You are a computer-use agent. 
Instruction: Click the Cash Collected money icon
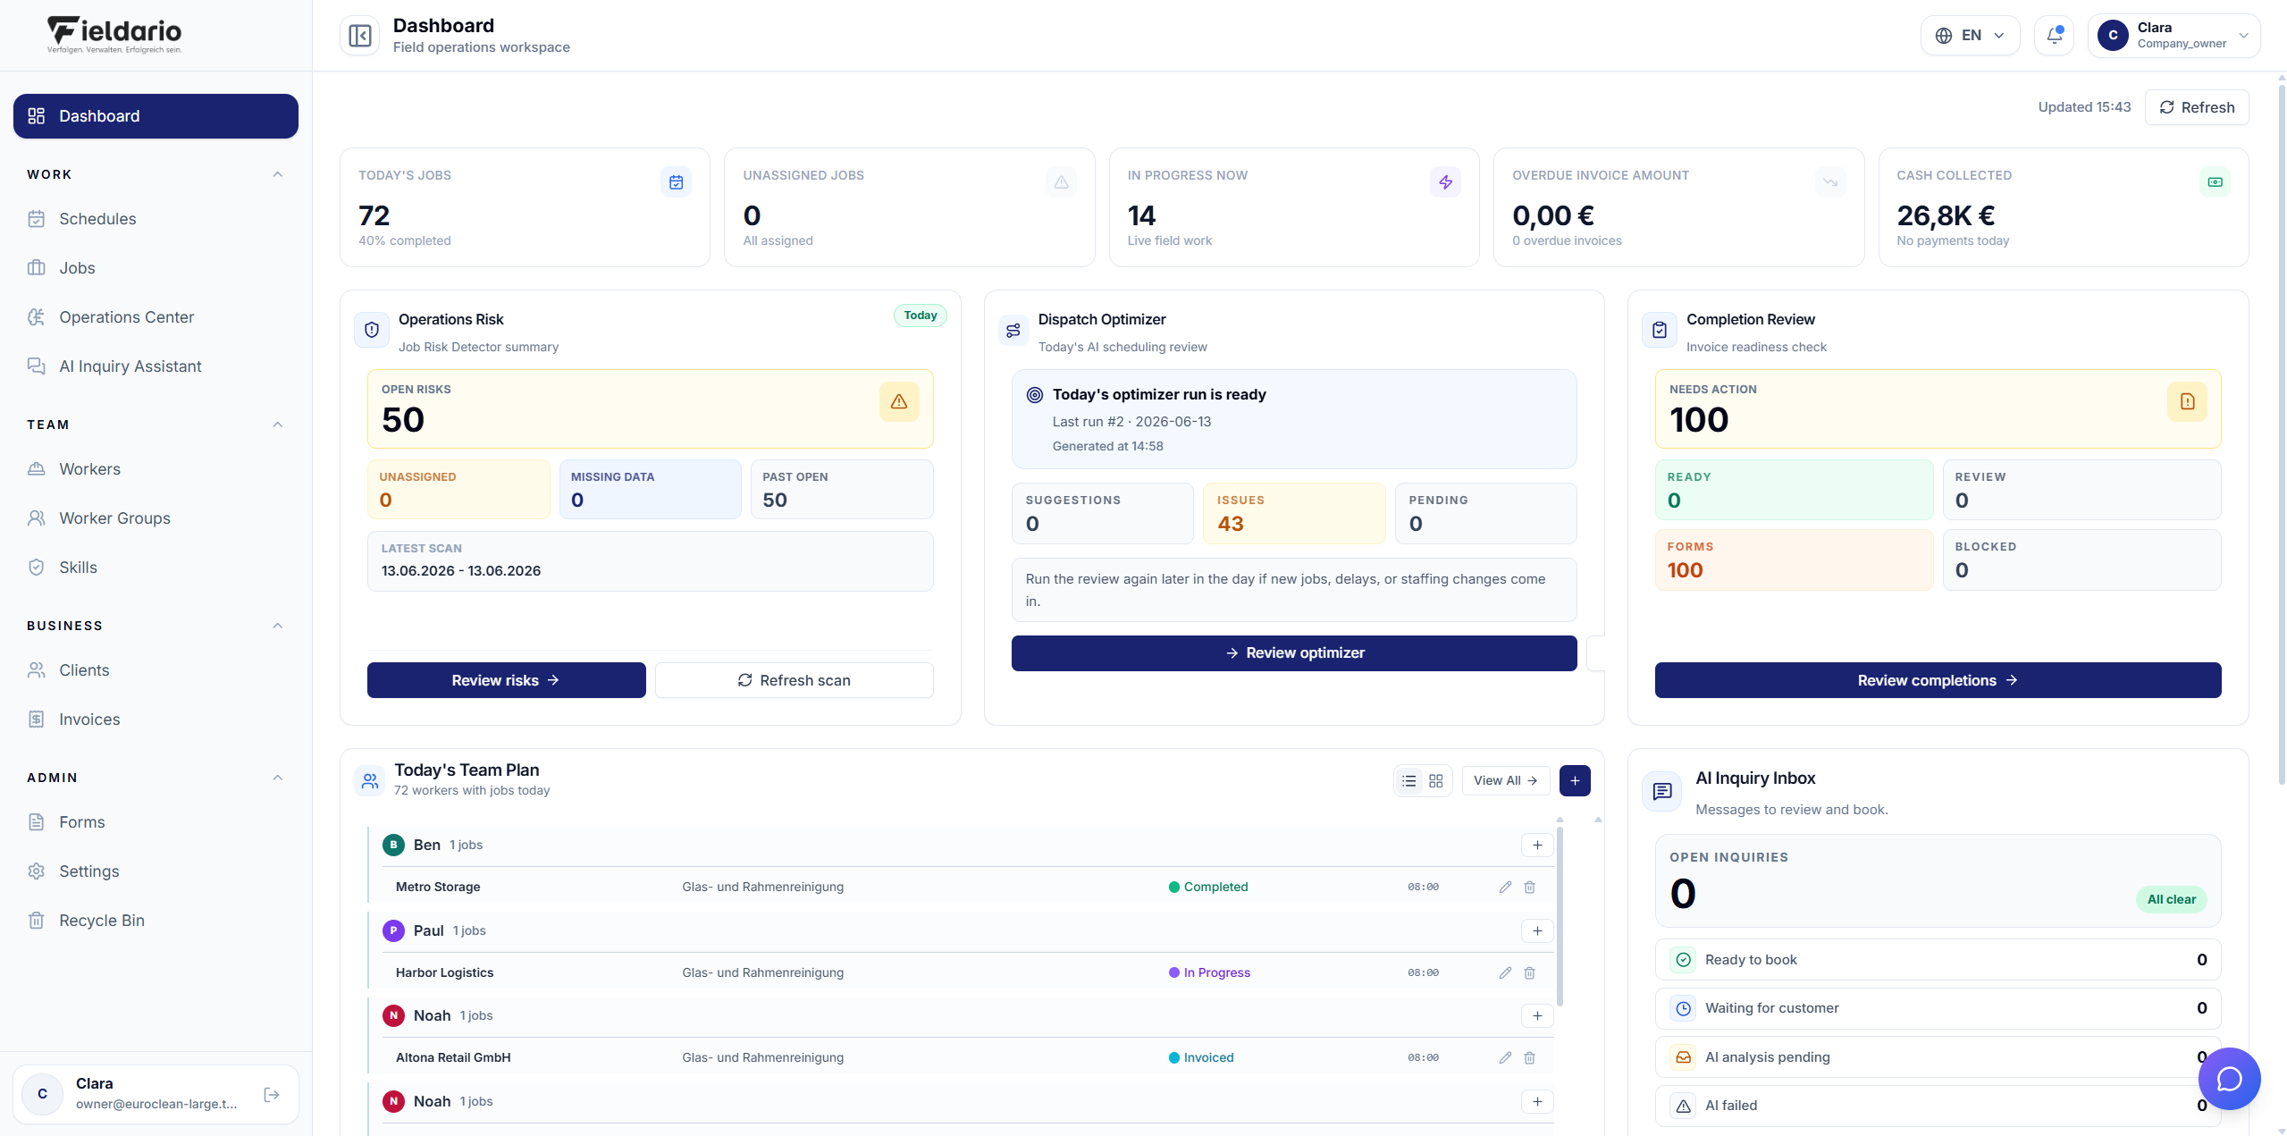click(2215, 182)
